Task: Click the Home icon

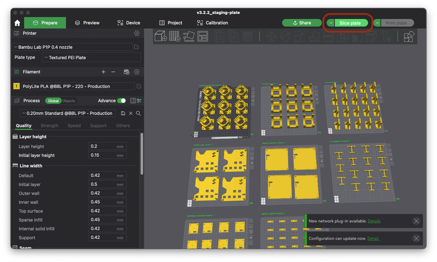Action: (x=17, y=23)
